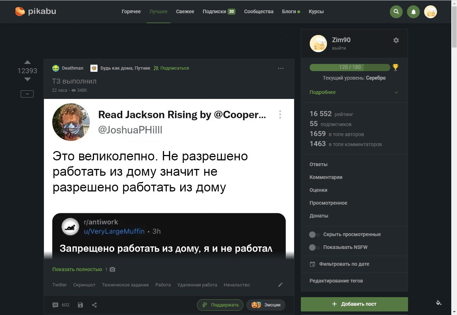The height and width of the screenshot is (315, 457).
Task: Toggle Показывать NSFW switch
Action: coord(314,247)
